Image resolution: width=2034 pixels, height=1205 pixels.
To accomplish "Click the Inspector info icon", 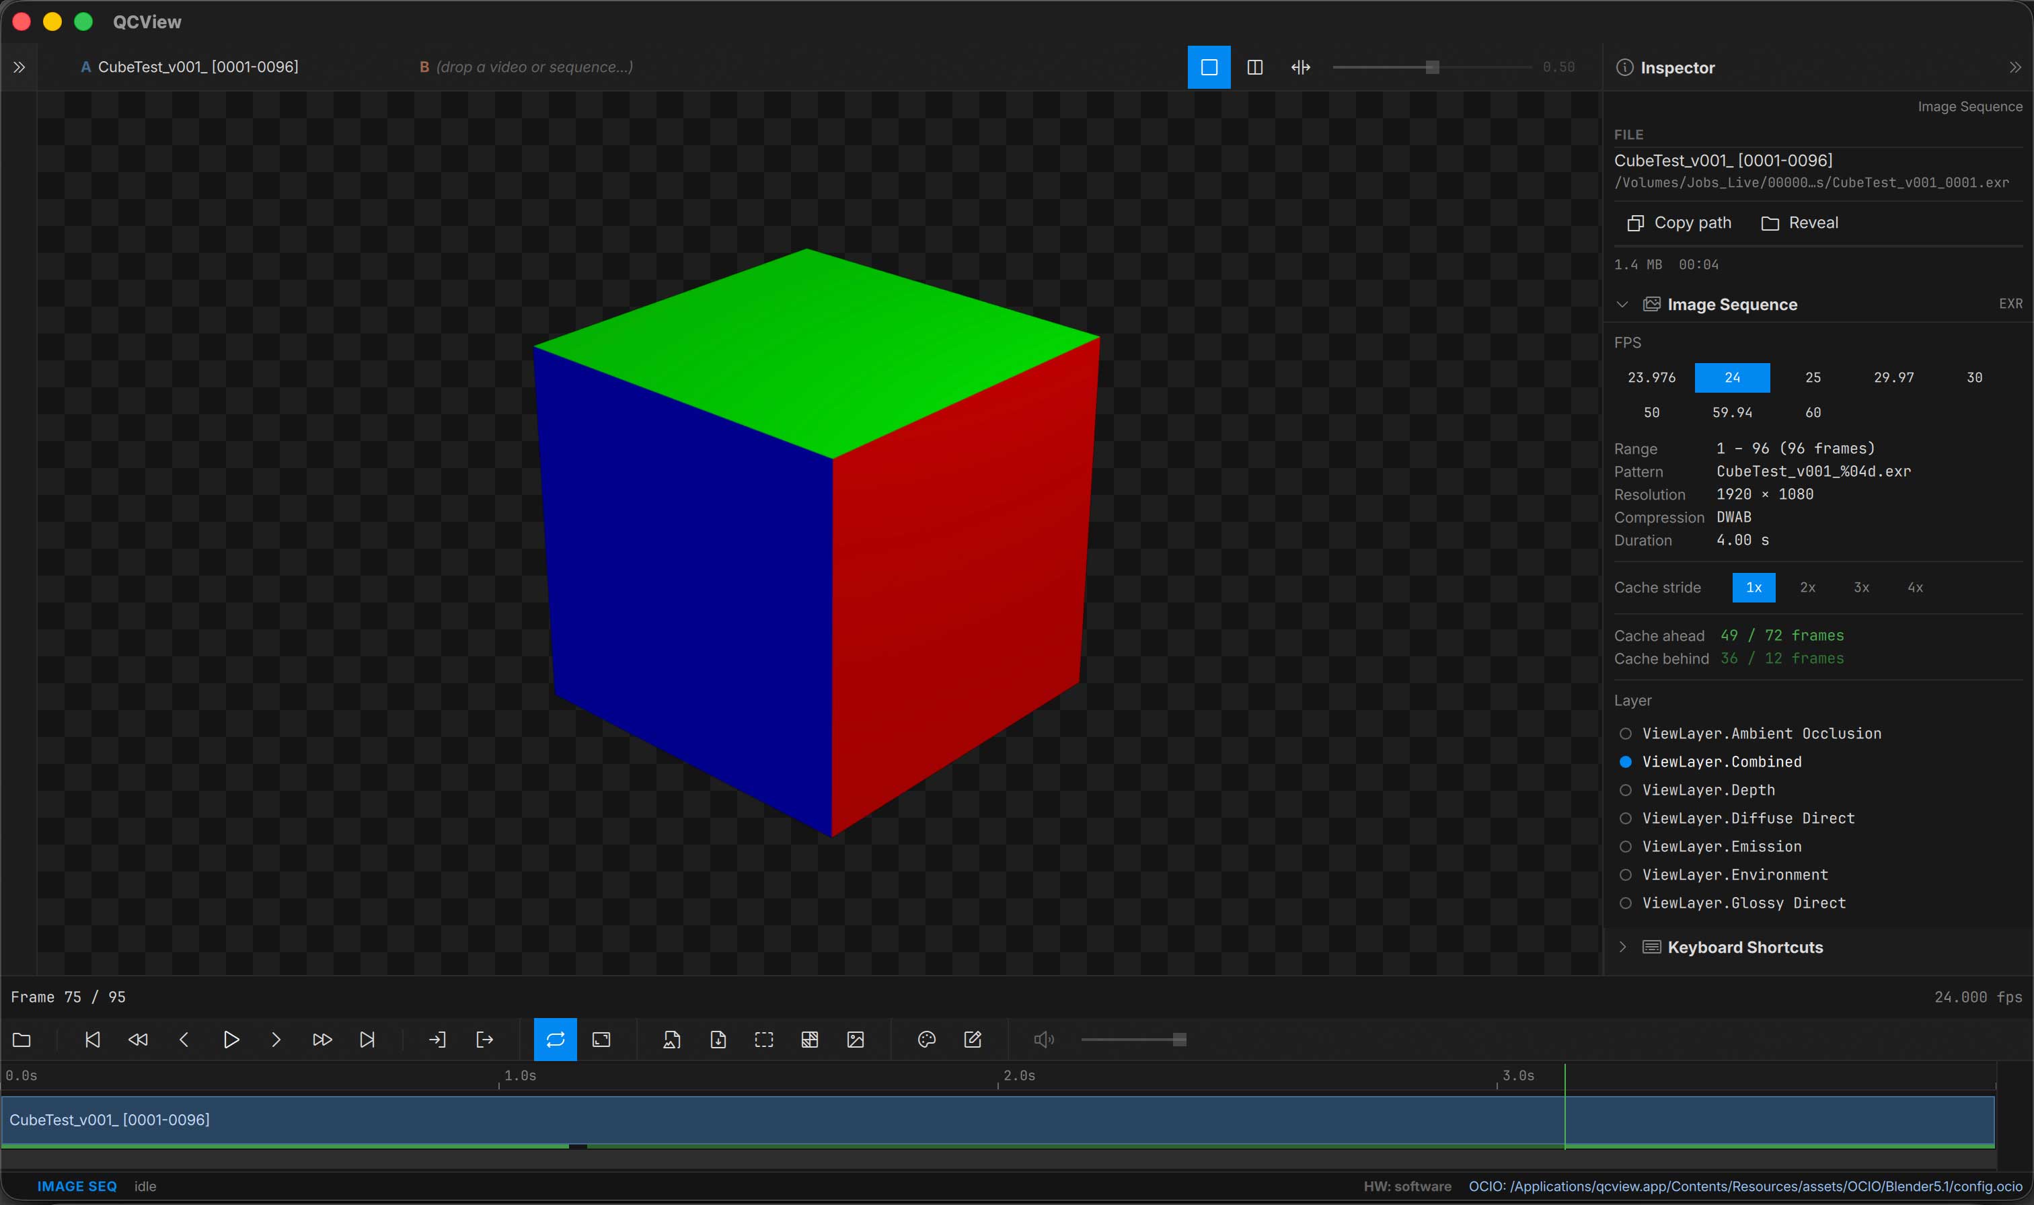I will [x=1625, y=67].
